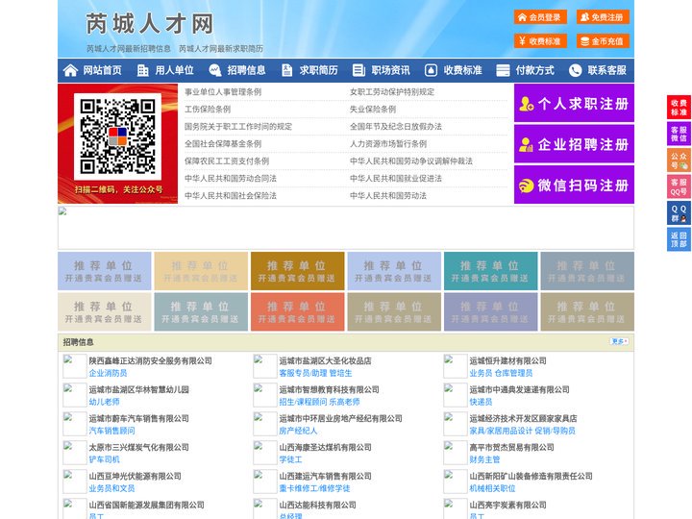This screenshot has width=692, height=519.
Task: Open 企业招聘注册 purple banner
Action: [x=574, y=144]
